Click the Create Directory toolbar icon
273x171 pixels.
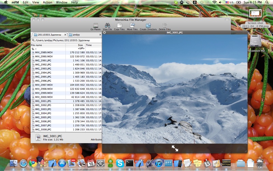click(x=148, y=26)
